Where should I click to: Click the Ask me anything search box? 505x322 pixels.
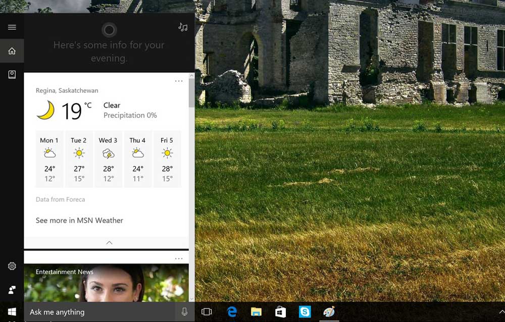click(99, 312)
